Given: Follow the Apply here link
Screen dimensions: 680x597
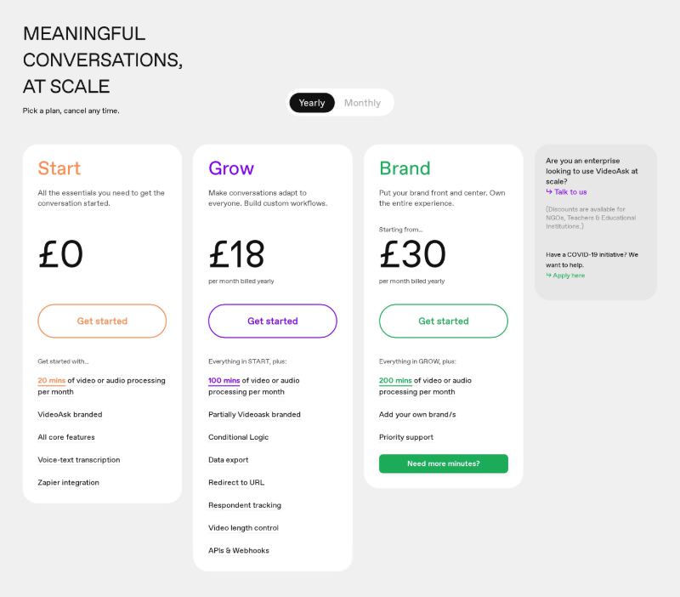Looking at the screenshot, I should pos(569,276).
